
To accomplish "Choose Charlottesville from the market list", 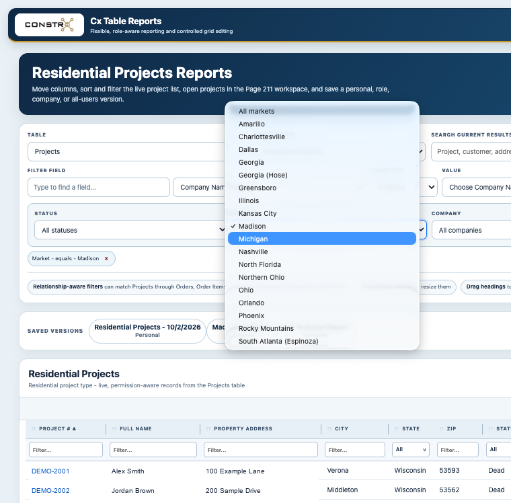I will click(x=322, y=137).
